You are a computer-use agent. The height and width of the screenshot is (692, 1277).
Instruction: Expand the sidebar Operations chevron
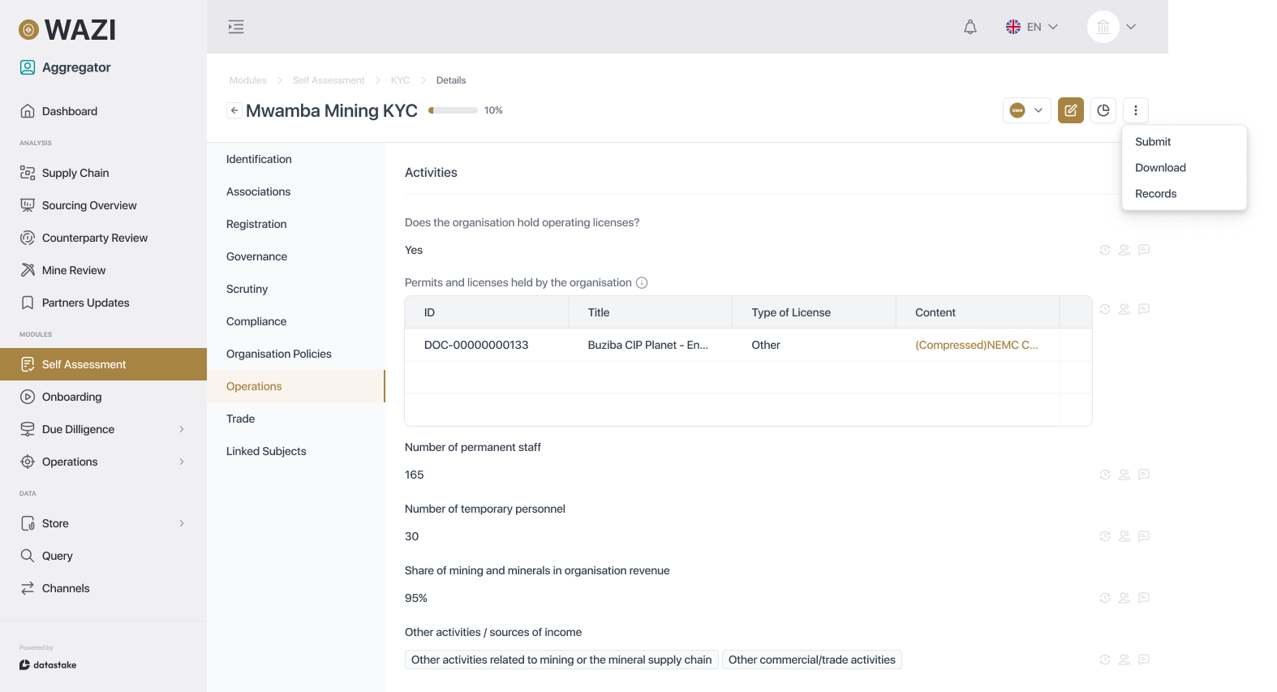(x=182, y=462)
